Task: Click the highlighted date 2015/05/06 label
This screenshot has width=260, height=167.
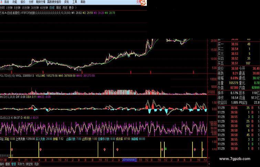Action: pyautogui.click(x=130, y=160)
